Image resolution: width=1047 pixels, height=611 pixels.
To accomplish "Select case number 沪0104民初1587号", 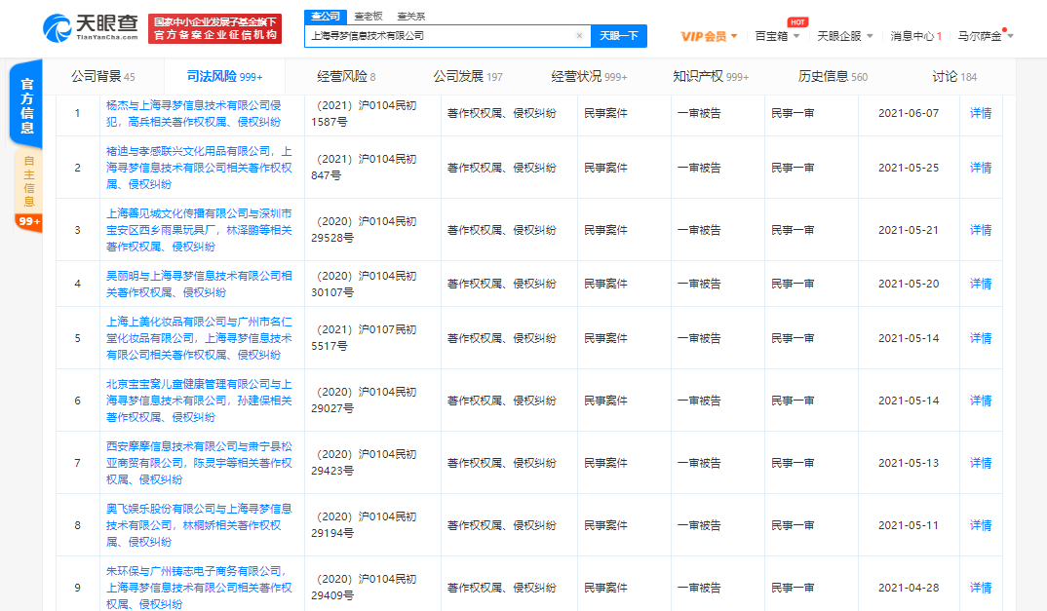I will tap(364, 113).
